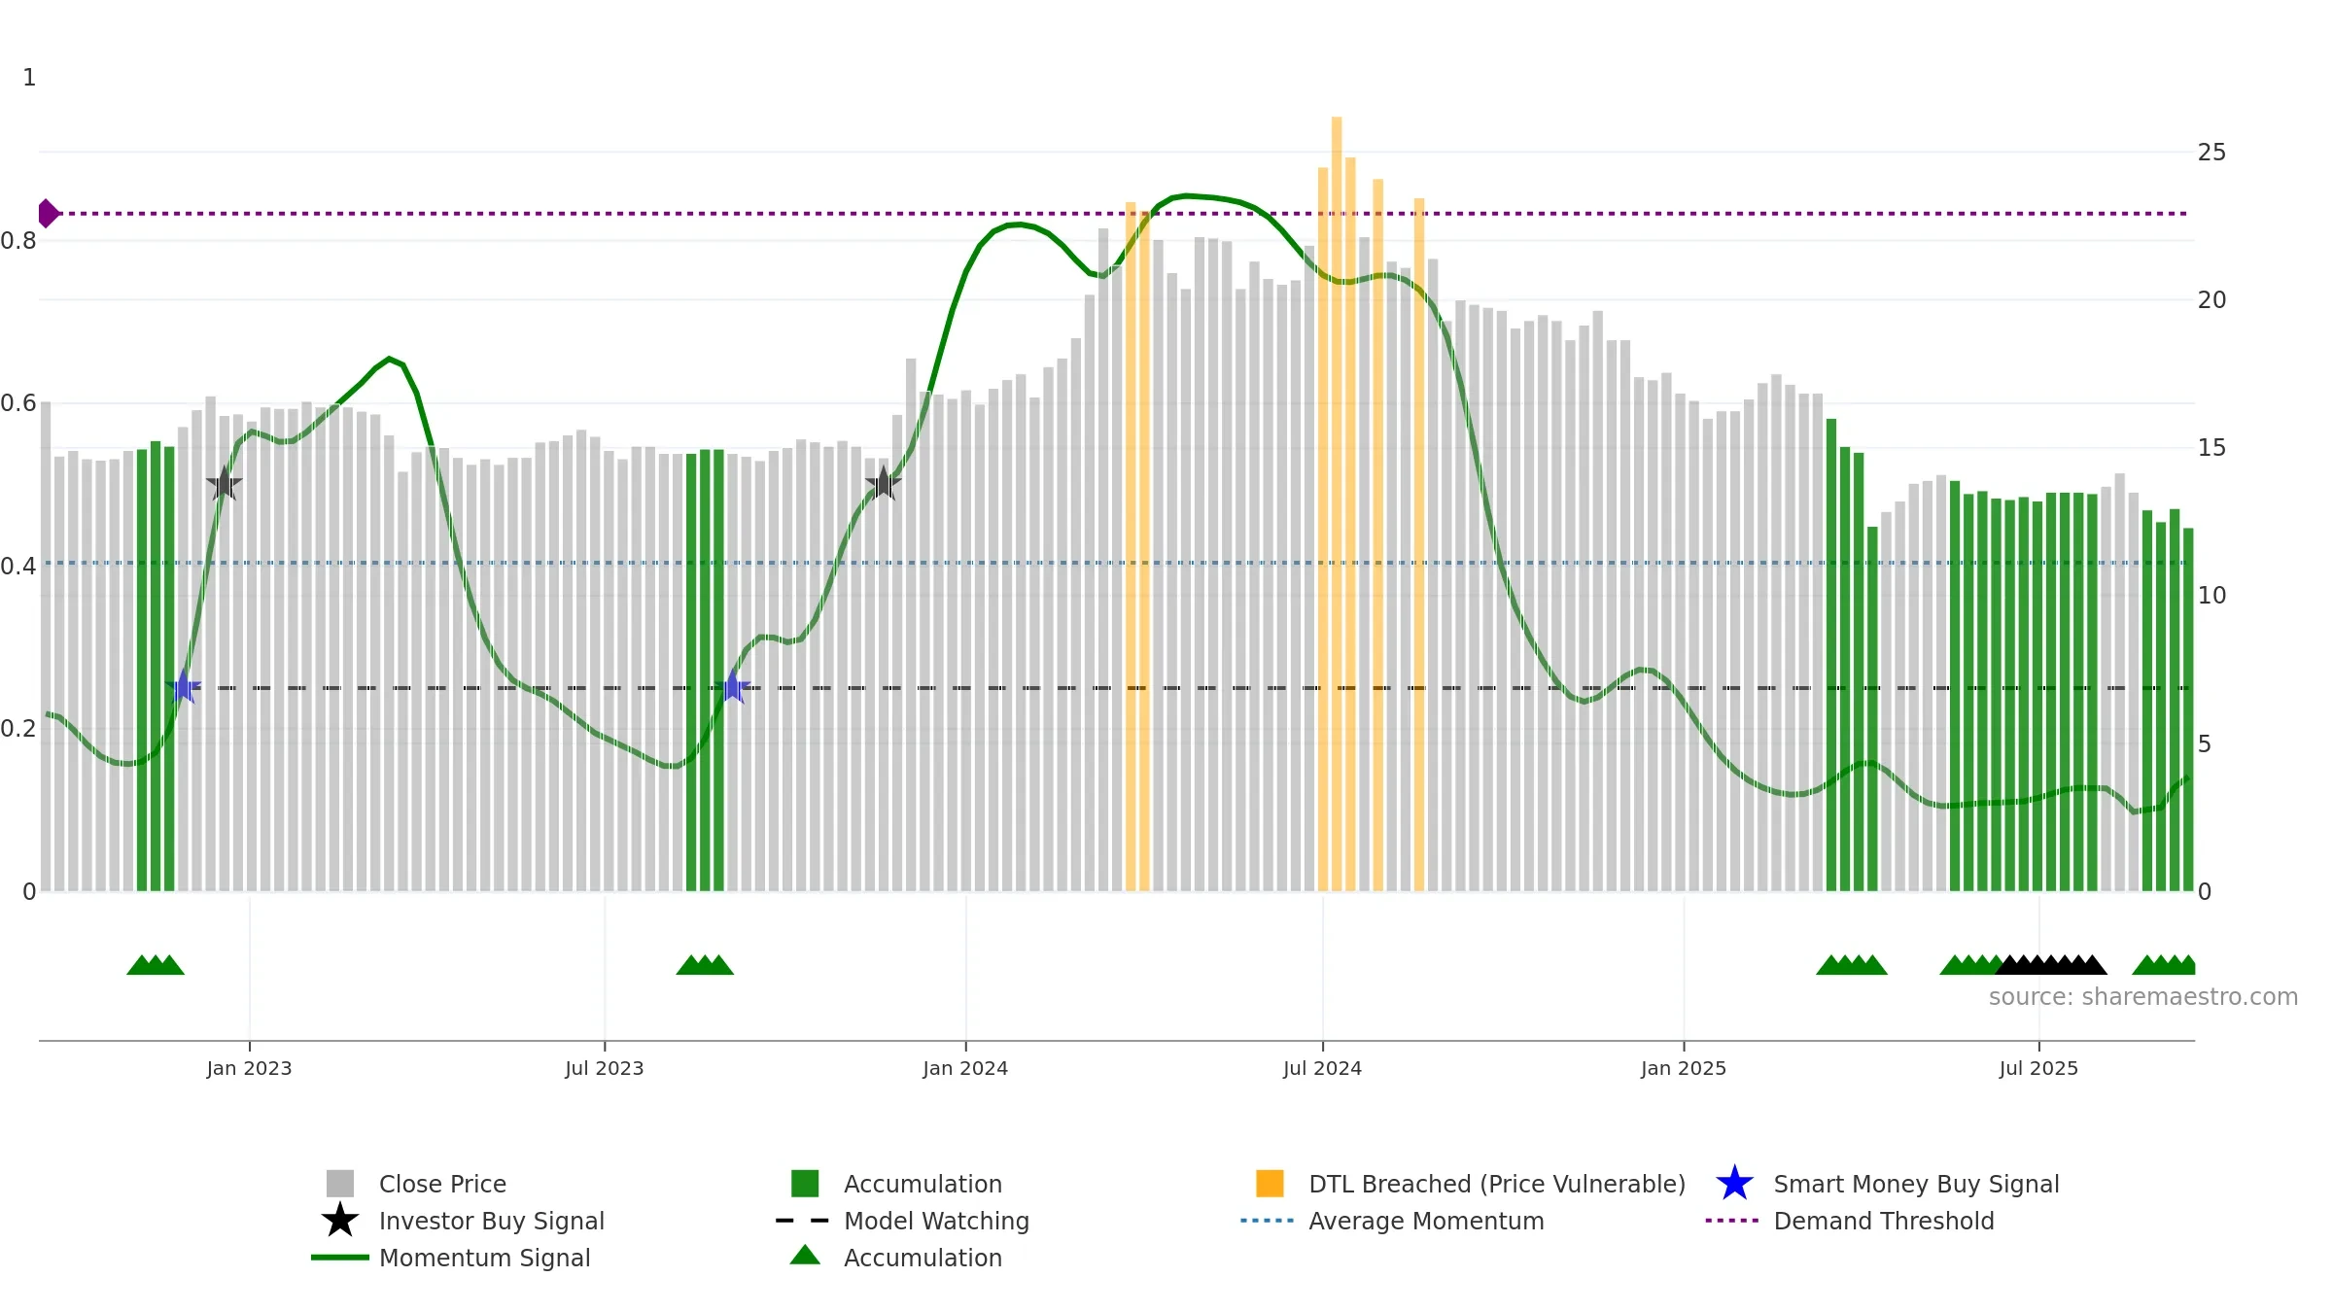Click the left axis value 0.8
The image size is (2333, 1312).
point(18,241)
